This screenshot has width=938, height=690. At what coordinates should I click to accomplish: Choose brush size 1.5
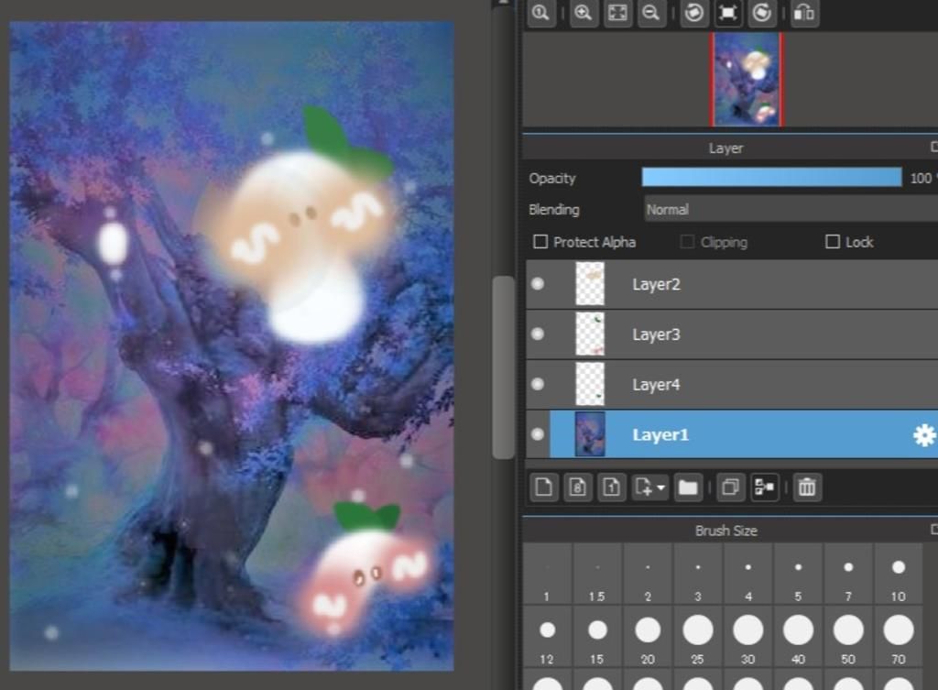(x=597, y=575)
